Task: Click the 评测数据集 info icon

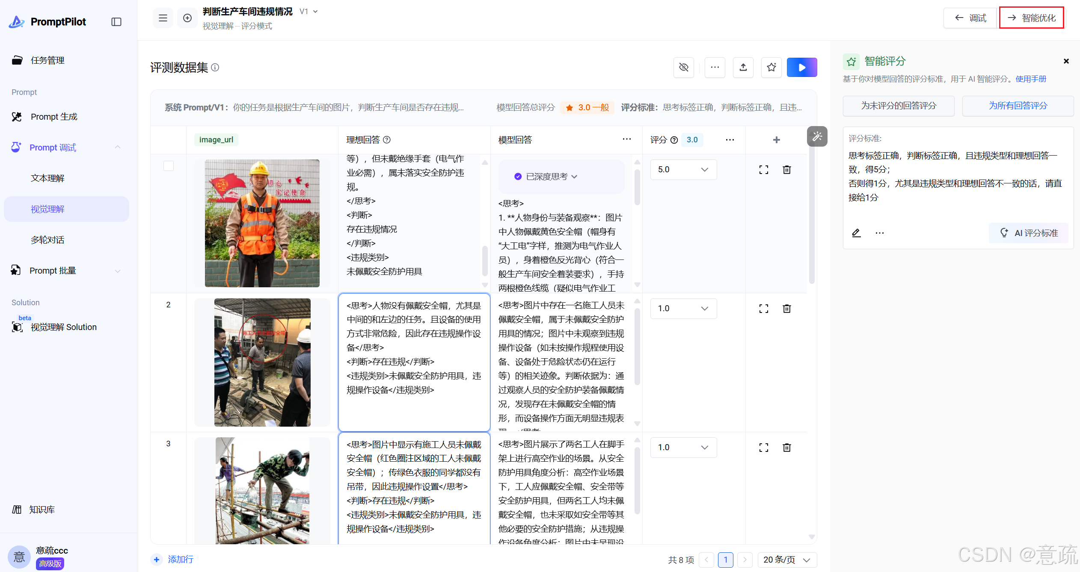Action: 215,68
